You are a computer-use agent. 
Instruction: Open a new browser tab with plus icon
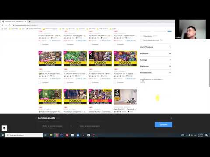coord(30,21)
